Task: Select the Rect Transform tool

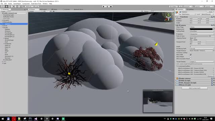Action: coord(17,7)
